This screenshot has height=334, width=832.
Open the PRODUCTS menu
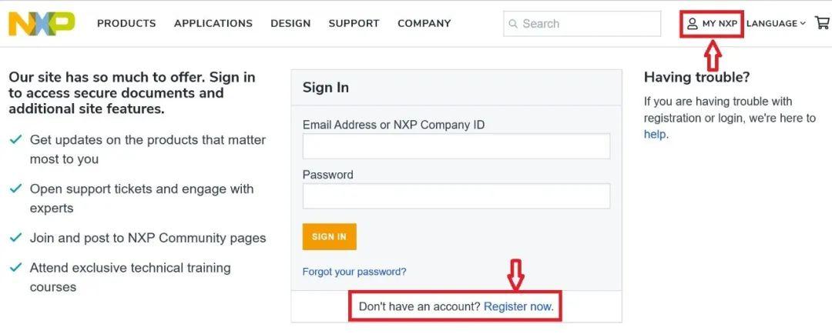(x=126, y=23)
